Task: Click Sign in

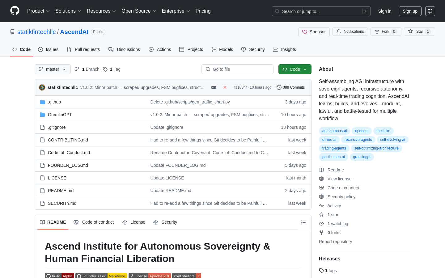Action: tap(385, 11)
